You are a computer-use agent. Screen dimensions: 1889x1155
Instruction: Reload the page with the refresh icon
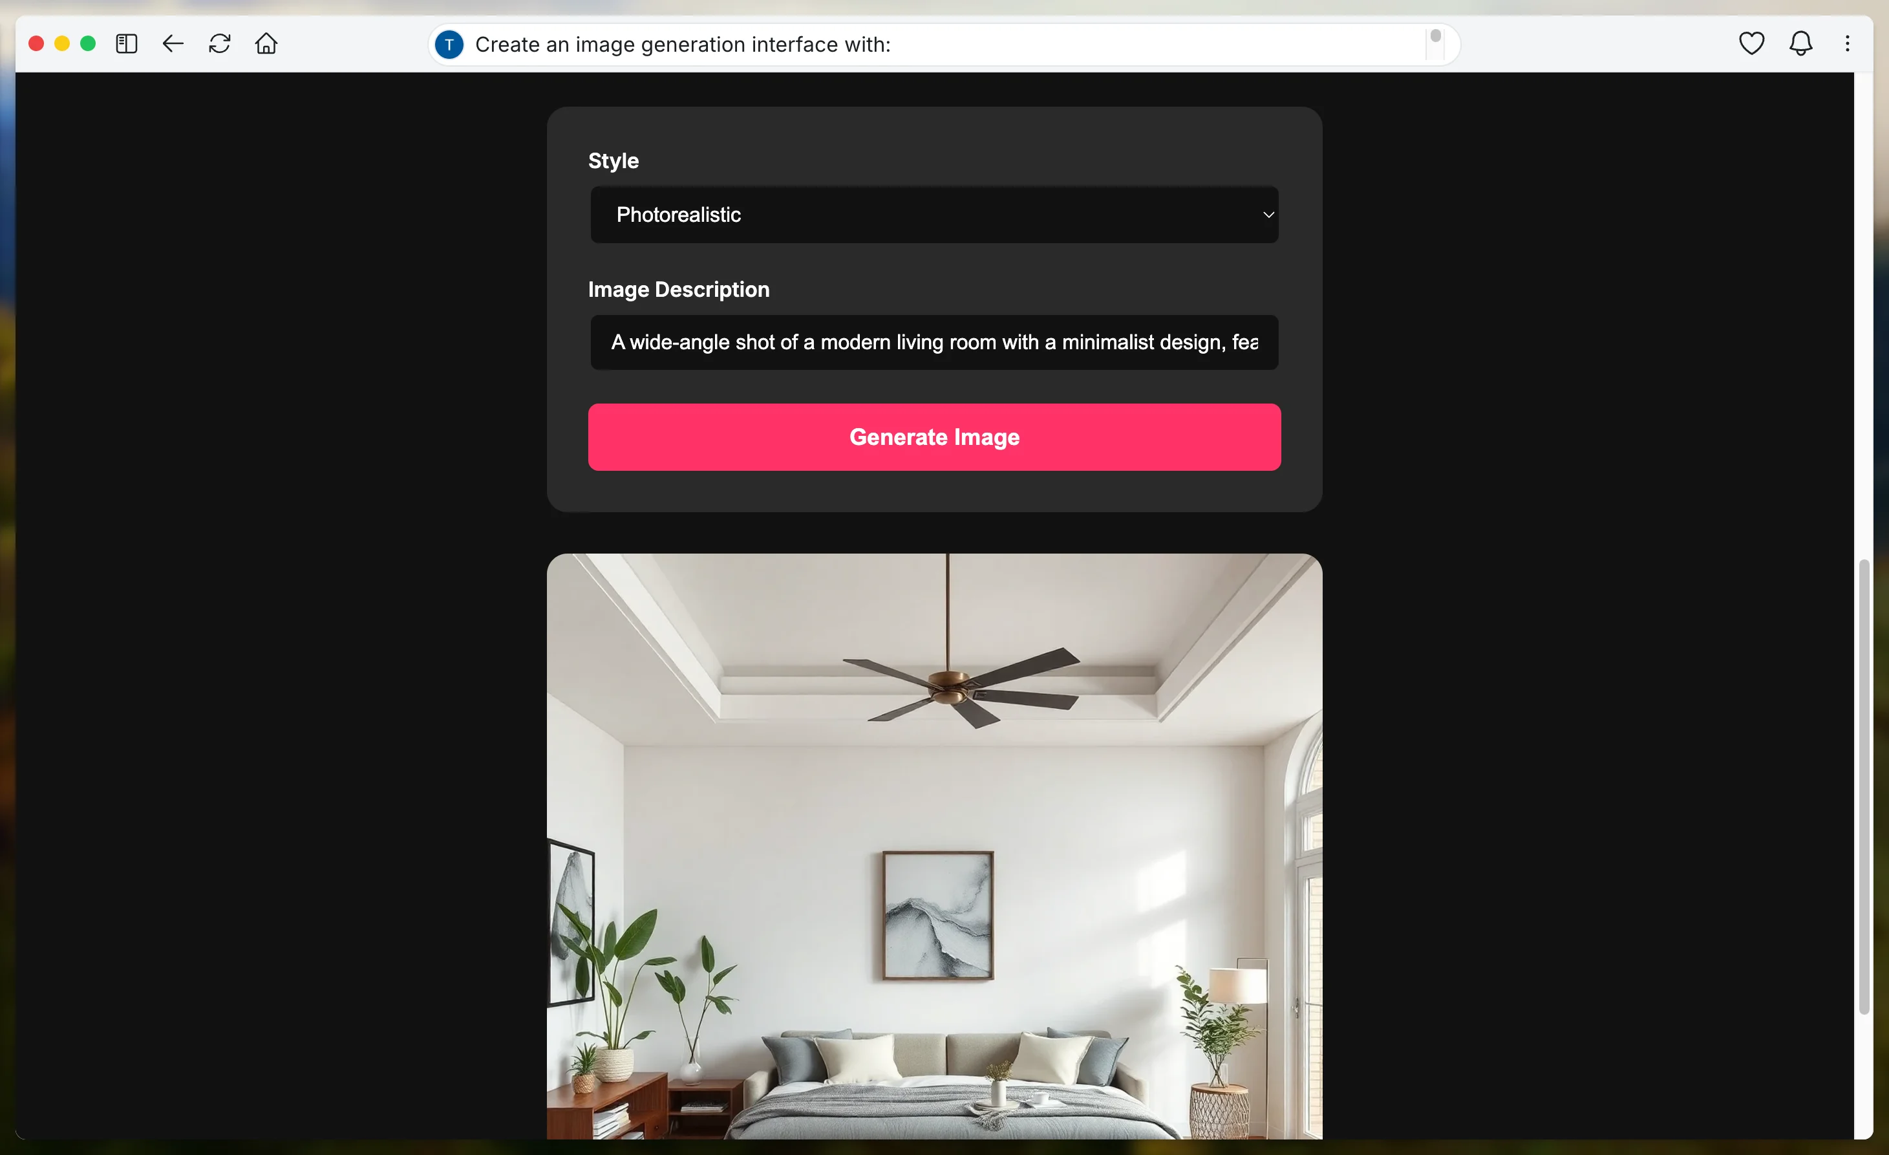pos(220,44)
